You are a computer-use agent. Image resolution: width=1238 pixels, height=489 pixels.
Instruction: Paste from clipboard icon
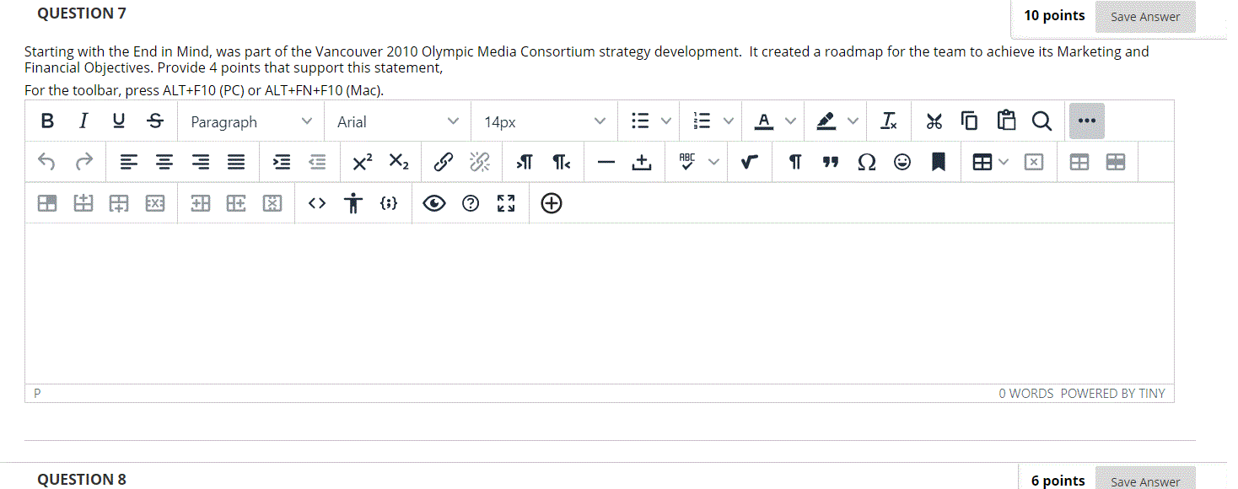click(1005, 121)
